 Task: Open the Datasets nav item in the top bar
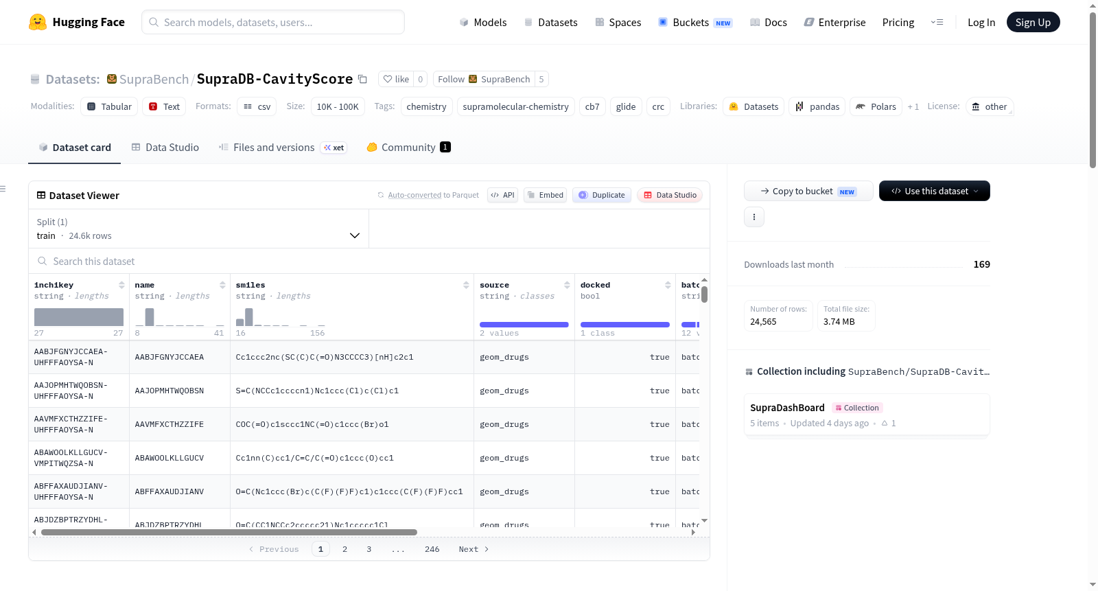pyautogui.click(x=551, y=22)
